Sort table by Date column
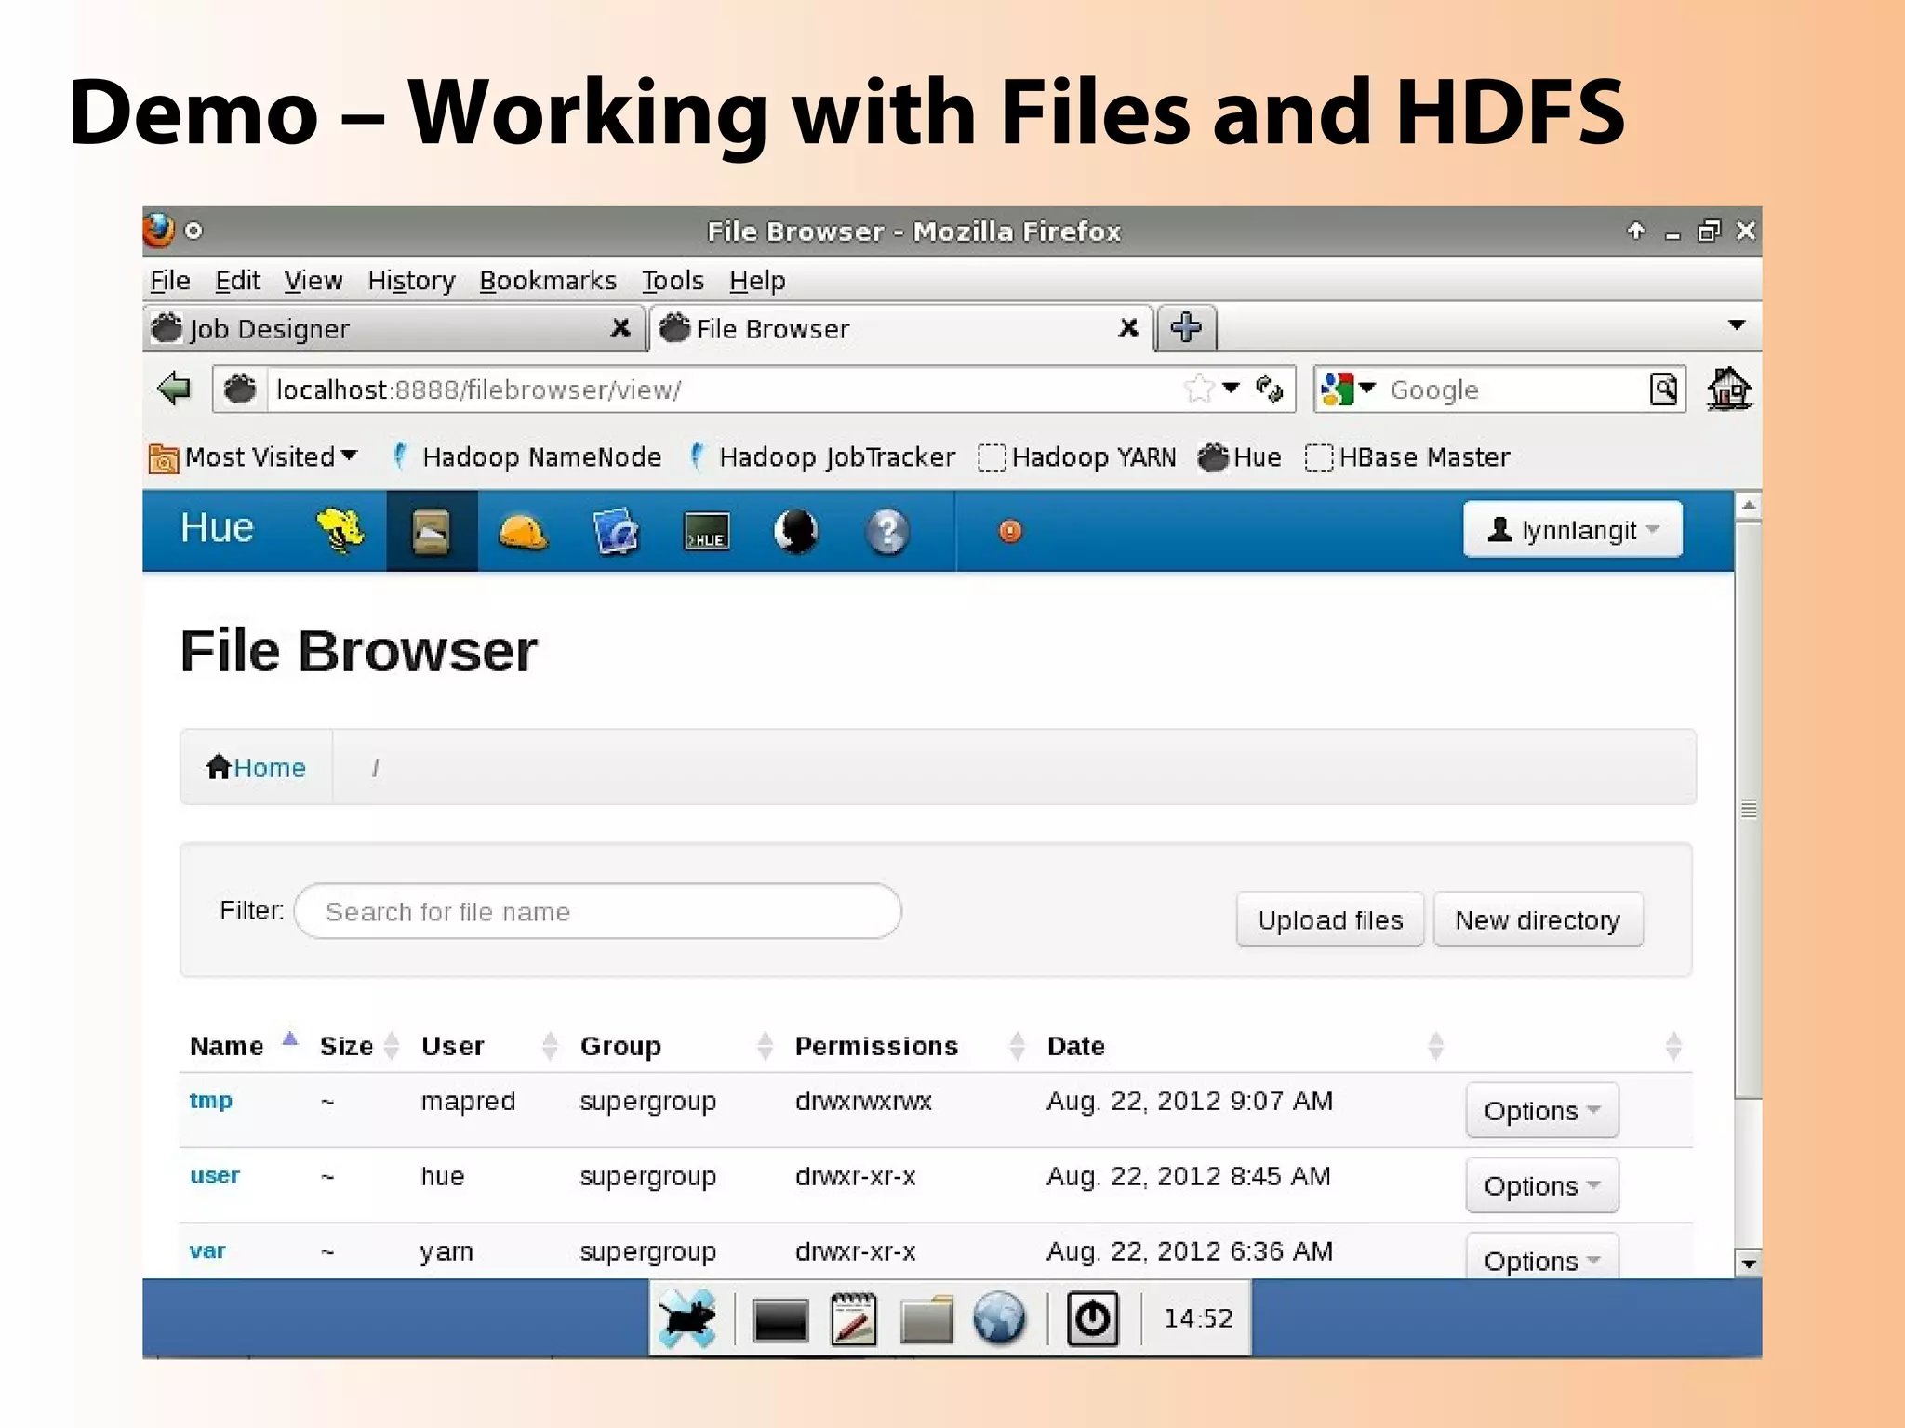The height and width of the screenshot is (1428, 1905). coord(1076,1046)
